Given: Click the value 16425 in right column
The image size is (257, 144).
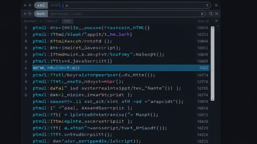Looking at the screenshot, I should tap(203, 121).
